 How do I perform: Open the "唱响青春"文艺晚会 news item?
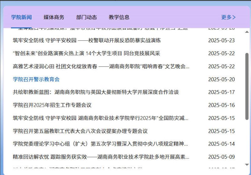(101, 66)
